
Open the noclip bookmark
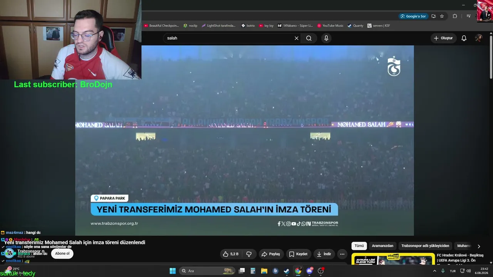[x=190, y=26]
